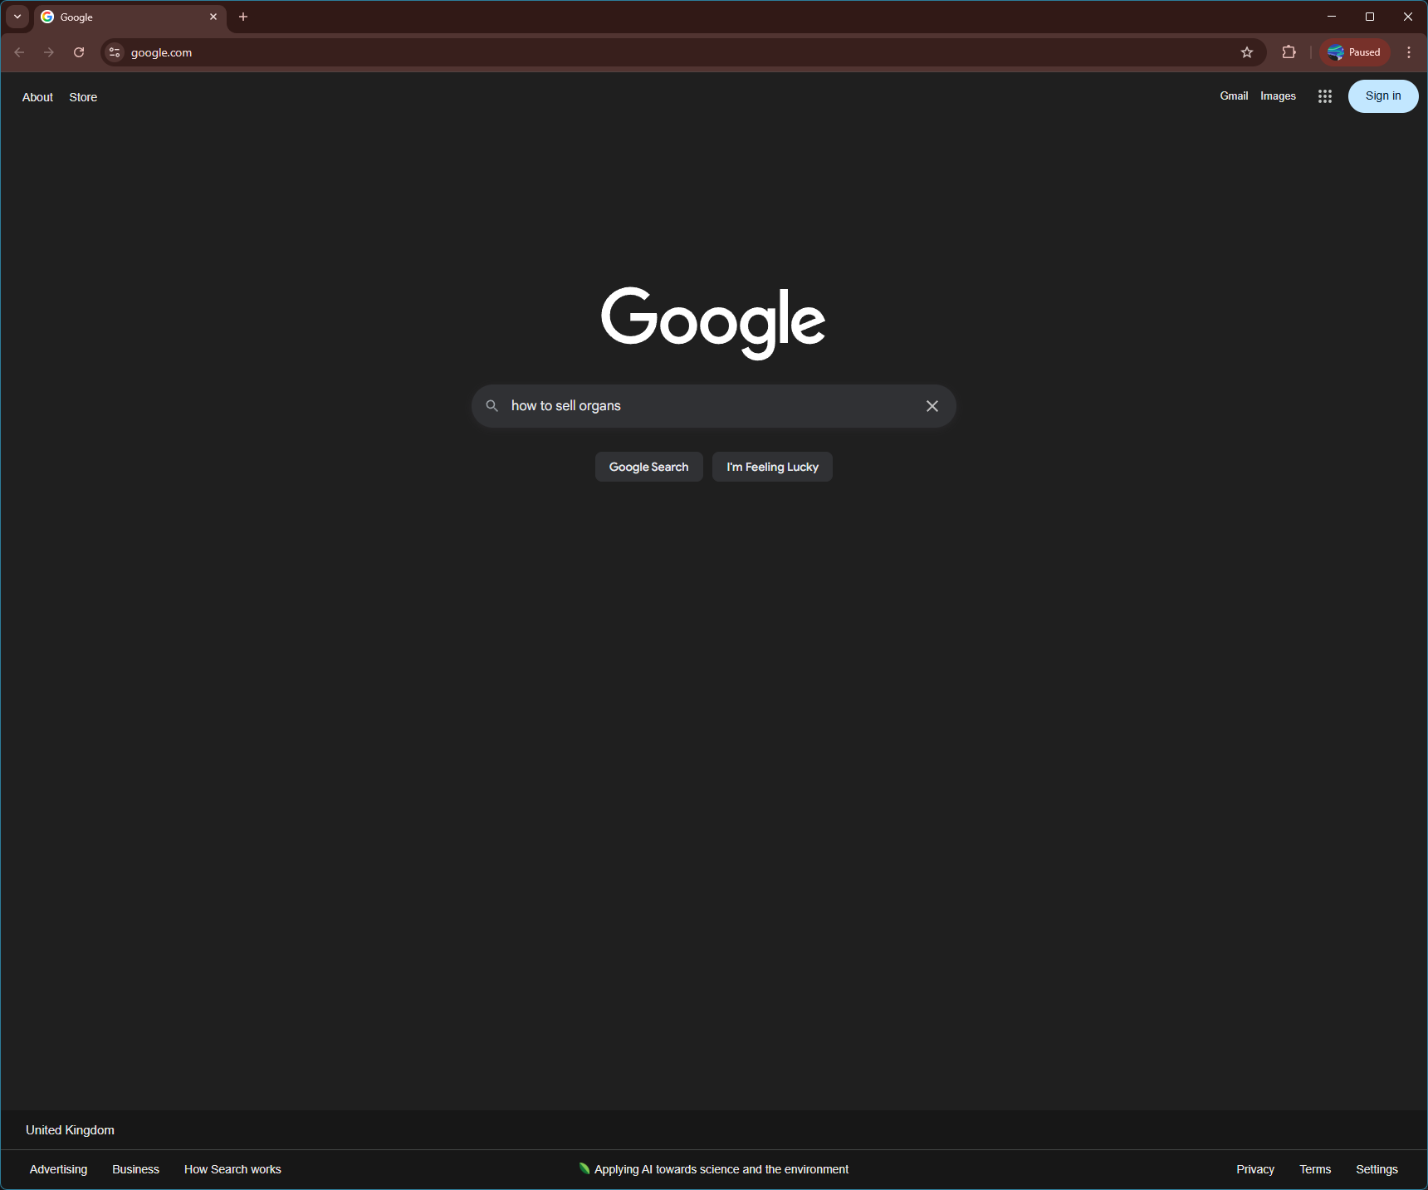Open Settings in the footer
This screenshot has height=1190, width=1428.
point(1376,1169)
